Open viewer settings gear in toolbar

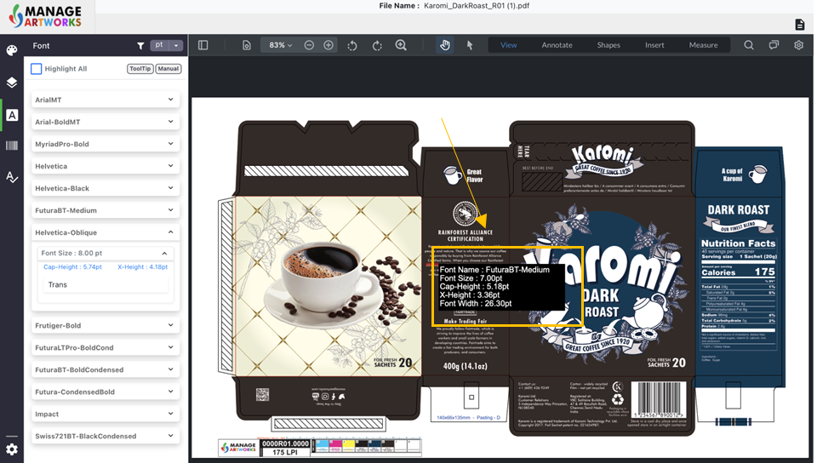click(799, 45)
